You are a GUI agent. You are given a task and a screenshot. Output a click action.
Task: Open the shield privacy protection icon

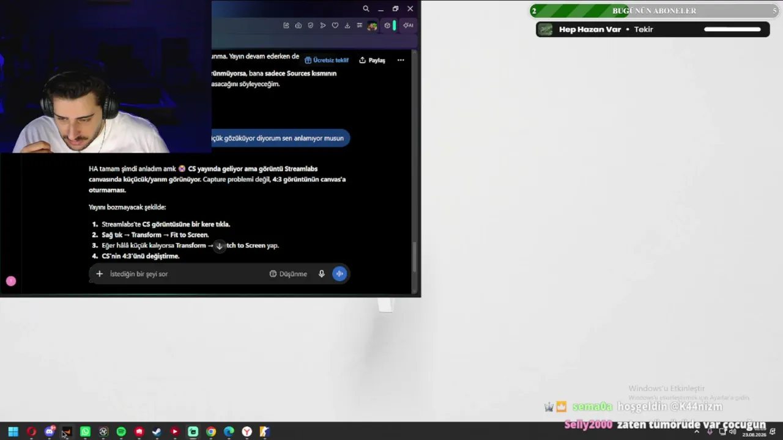pos(311,26)
